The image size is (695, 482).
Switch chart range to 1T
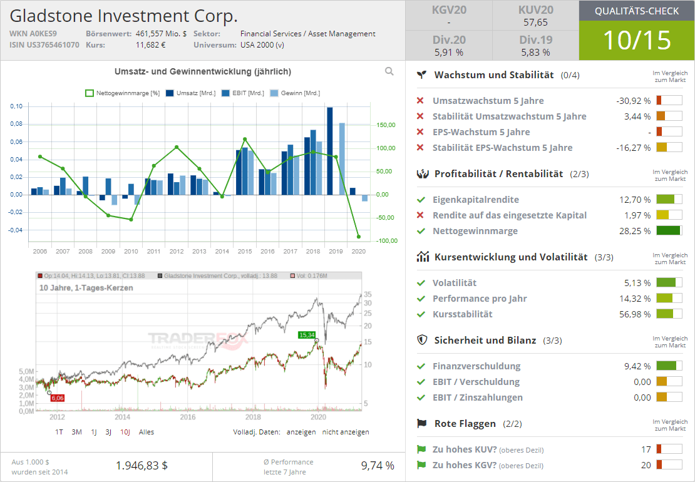click(59, 432)
